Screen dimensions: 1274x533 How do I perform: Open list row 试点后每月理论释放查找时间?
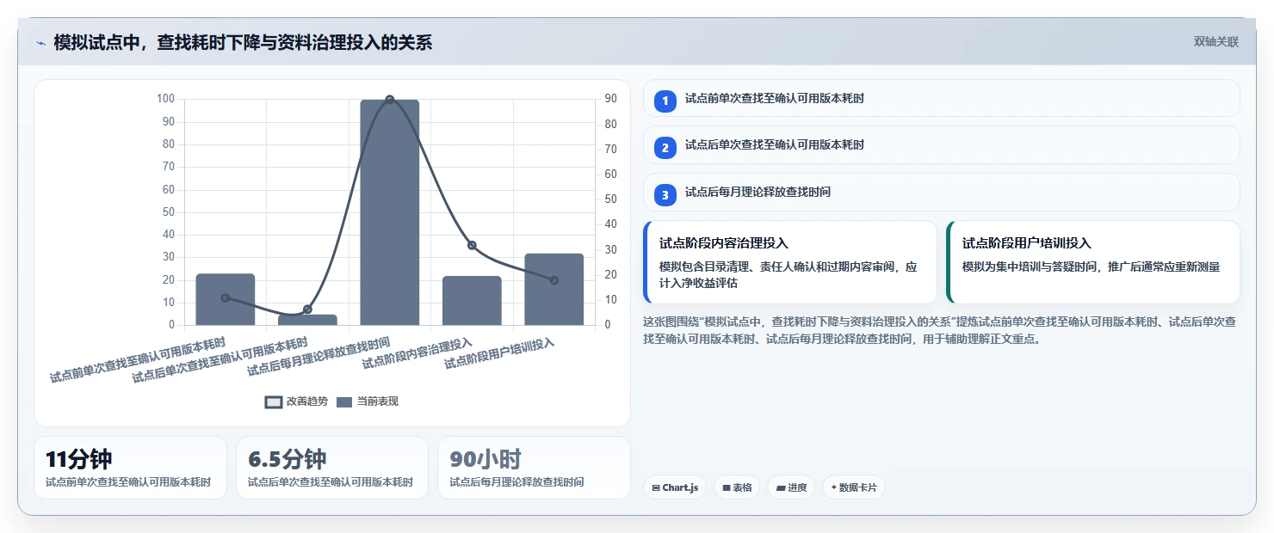tap(941, 193)
